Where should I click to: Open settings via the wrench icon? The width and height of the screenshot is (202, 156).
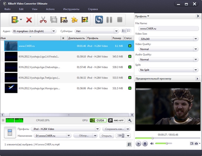tap(130, 120)
